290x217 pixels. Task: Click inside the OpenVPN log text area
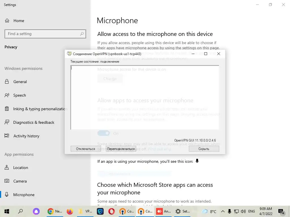(x=145, y=97)
